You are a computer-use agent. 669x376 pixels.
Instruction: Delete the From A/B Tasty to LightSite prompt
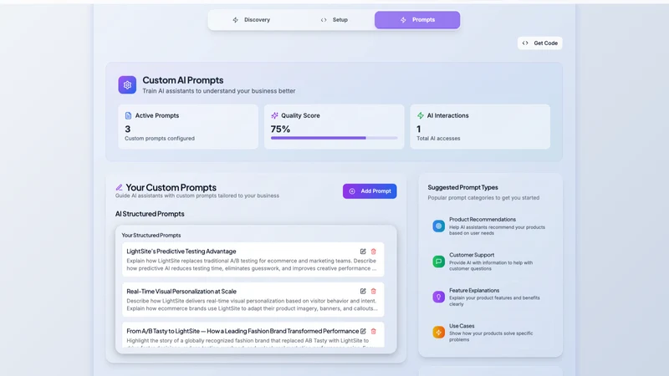(x=373, y=331)
